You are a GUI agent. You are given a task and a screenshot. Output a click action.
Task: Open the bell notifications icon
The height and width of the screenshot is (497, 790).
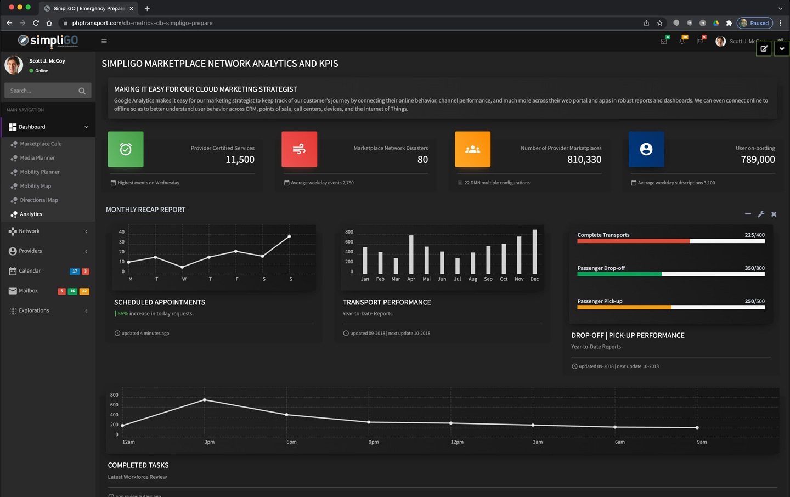682,41
